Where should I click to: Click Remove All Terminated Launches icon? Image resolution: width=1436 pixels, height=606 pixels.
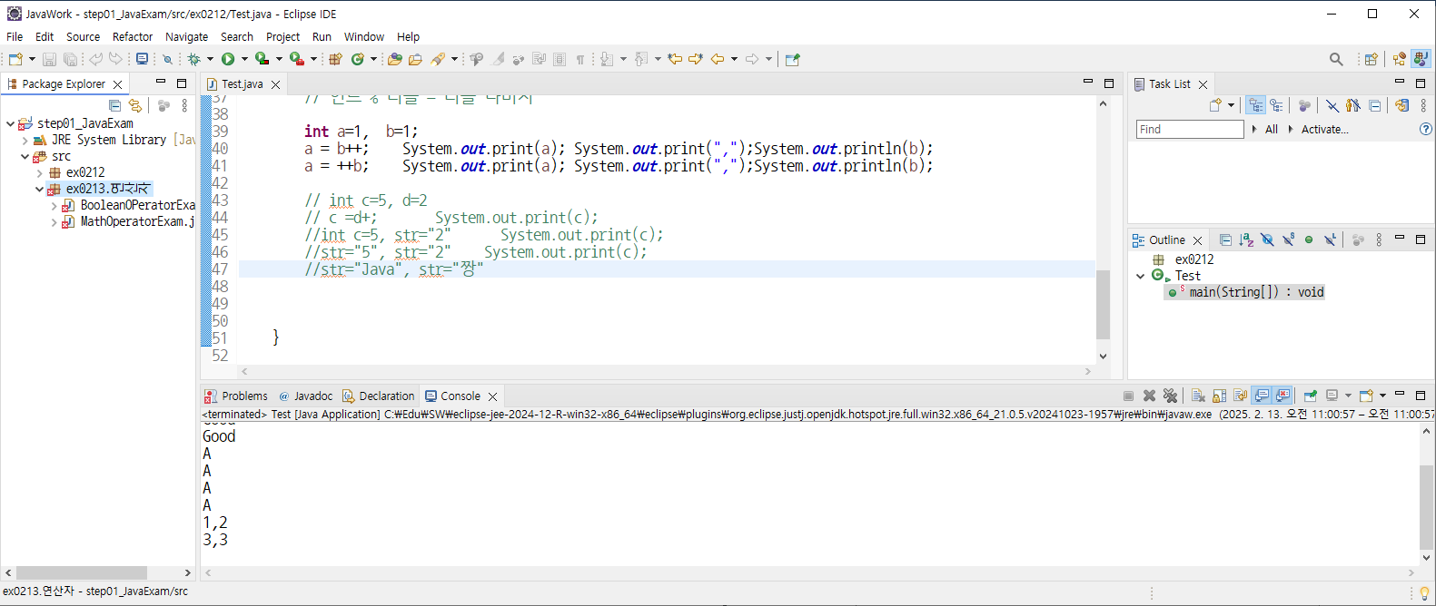coord(1170,396)
